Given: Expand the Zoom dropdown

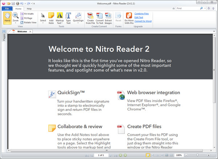Looking at the screenshot, I should (16, 23).
